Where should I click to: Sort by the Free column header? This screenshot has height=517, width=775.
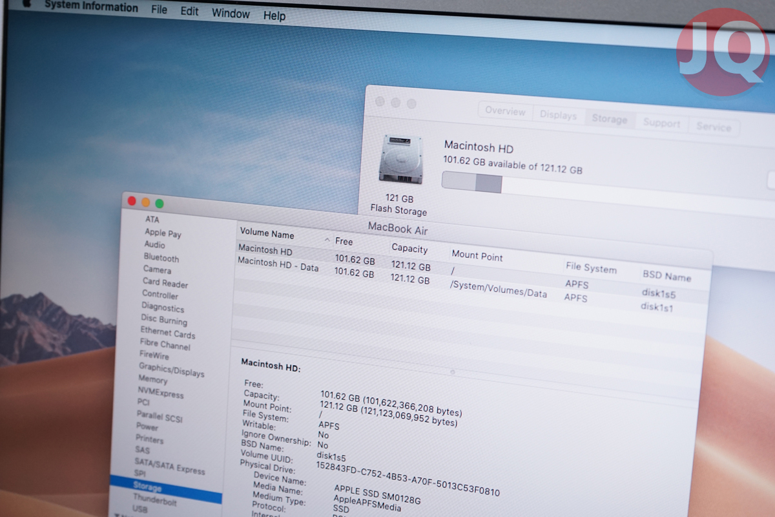click(x=344, y=241)
